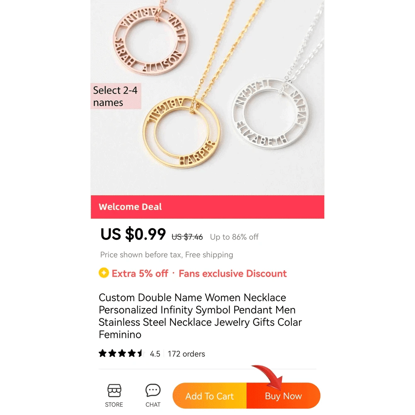Click the Select 2-4 names label
The width and height of the screenshot is (415, 415).
(x=116, y=96)
